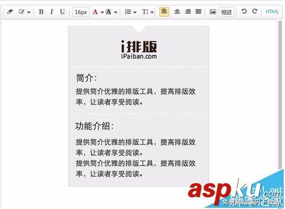
Task: Apply the red font color A
Action: 95,12
